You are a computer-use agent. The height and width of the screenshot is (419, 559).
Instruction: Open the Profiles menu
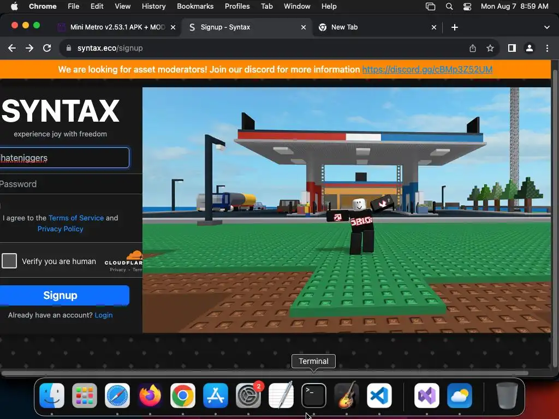237,7
